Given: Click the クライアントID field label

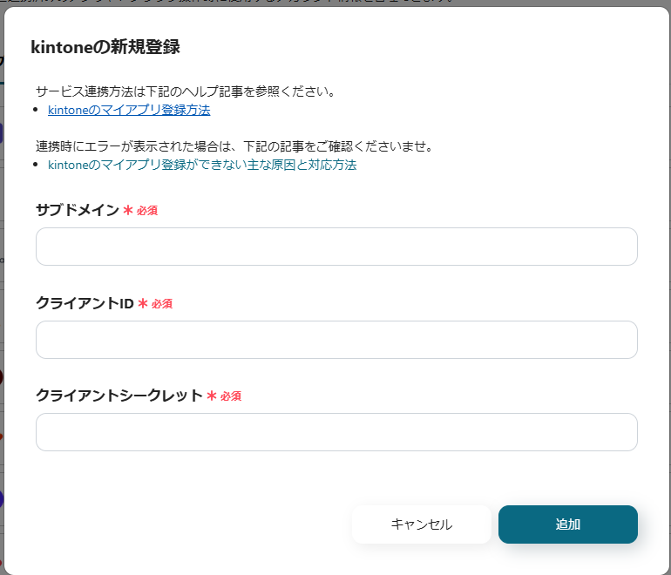Looking at the screenshot, I should [x=85, y=303].
